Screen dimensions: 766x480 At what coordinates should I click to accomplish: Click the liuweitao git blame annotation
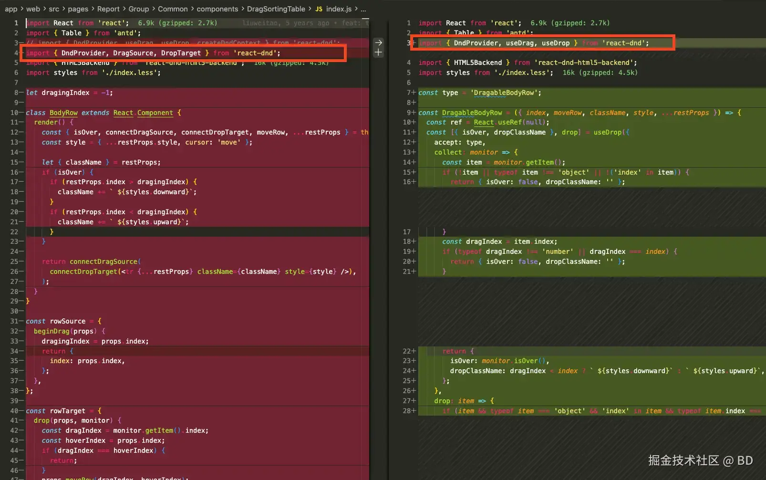coord(261,23)
